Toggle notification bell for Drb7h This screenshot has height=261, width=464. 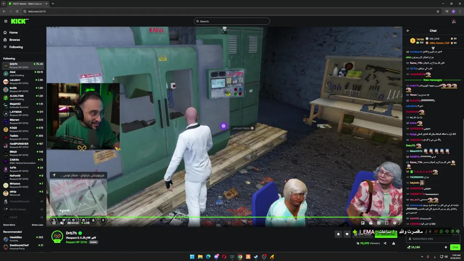[338, 234]
